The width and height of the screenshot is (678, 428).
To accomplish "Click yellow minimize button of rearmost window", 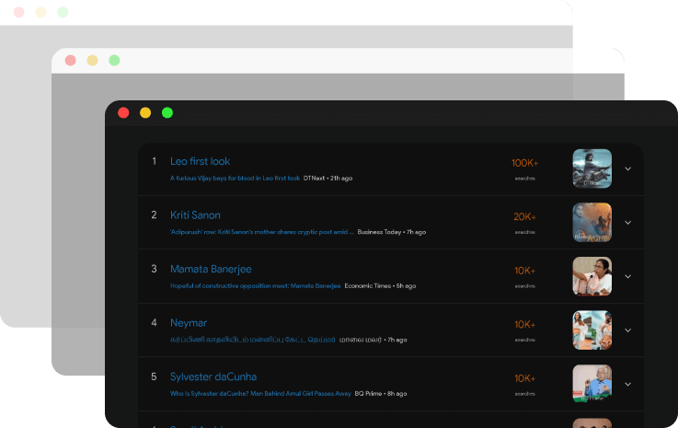I will pos(40,12).
